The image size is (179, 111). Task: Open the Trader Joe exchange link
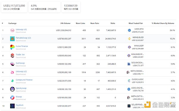point(20,55)
